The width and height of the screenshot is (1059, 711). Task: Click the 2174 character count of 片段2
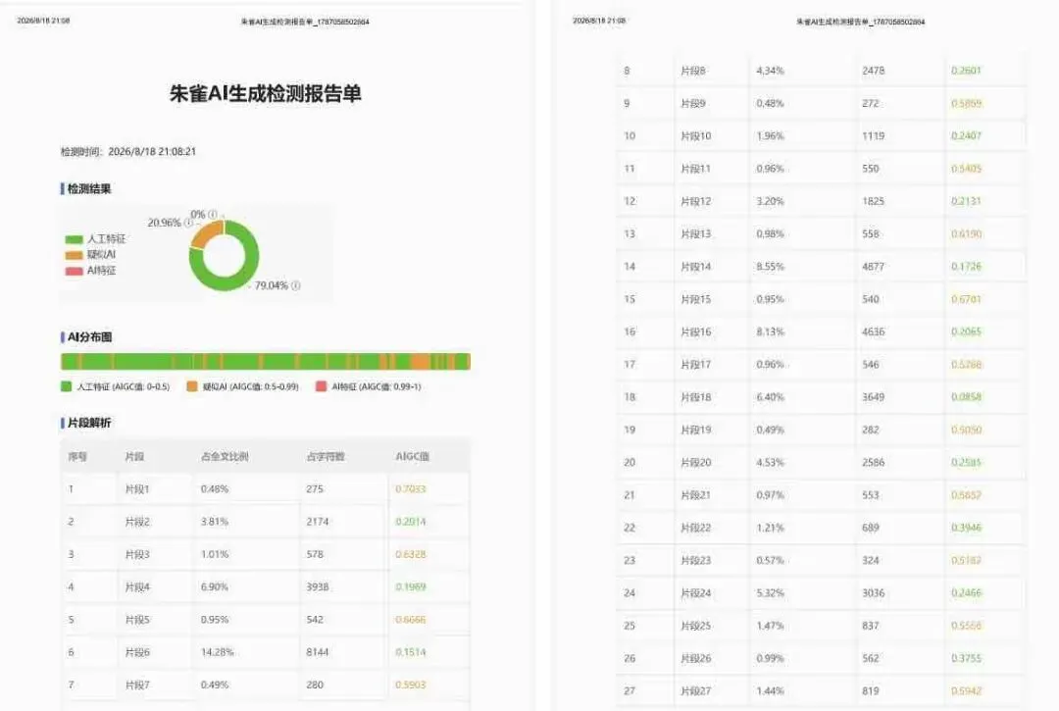tap(318, 522)
